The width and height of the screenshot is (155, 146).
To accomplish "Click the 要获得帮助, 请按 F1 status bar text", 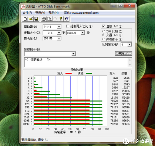I will click(35, 140).
